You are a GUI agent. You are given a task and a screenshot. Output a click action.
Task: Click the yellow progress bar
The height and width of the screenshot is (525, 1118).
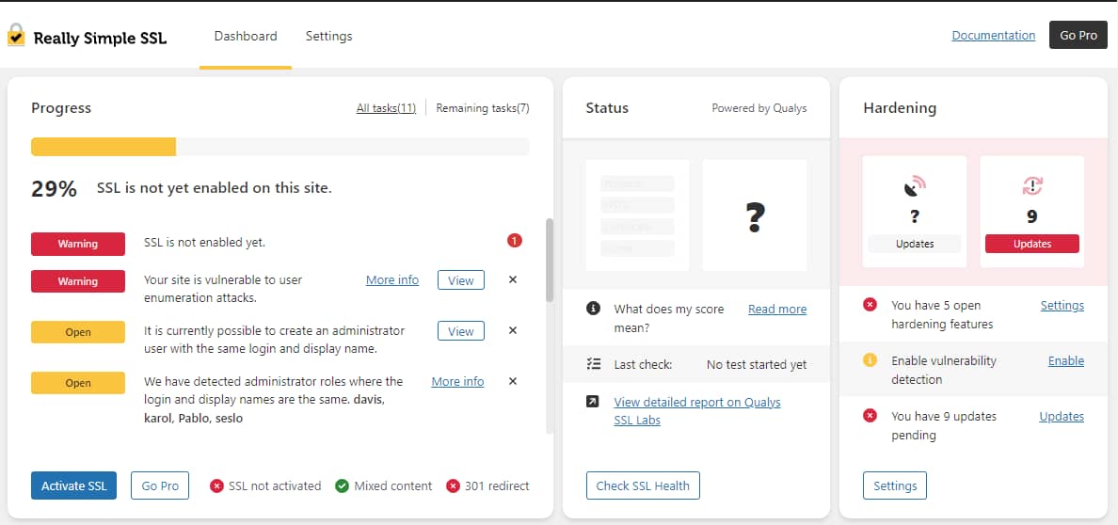(104, 147)
